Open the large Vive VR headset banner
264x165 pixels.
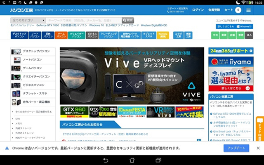[132, 76]
